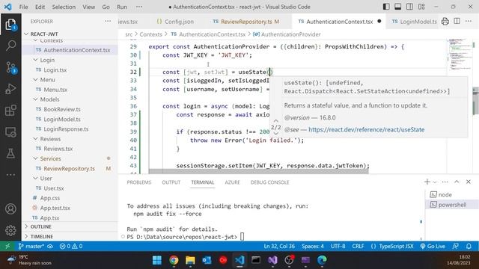Open terminal panel more actions

(x=445, y=182)
